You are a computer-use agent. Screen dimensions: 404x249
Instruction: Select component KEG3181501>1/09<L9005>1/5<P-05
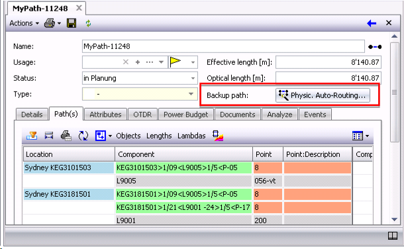click(x=183, y=194)
